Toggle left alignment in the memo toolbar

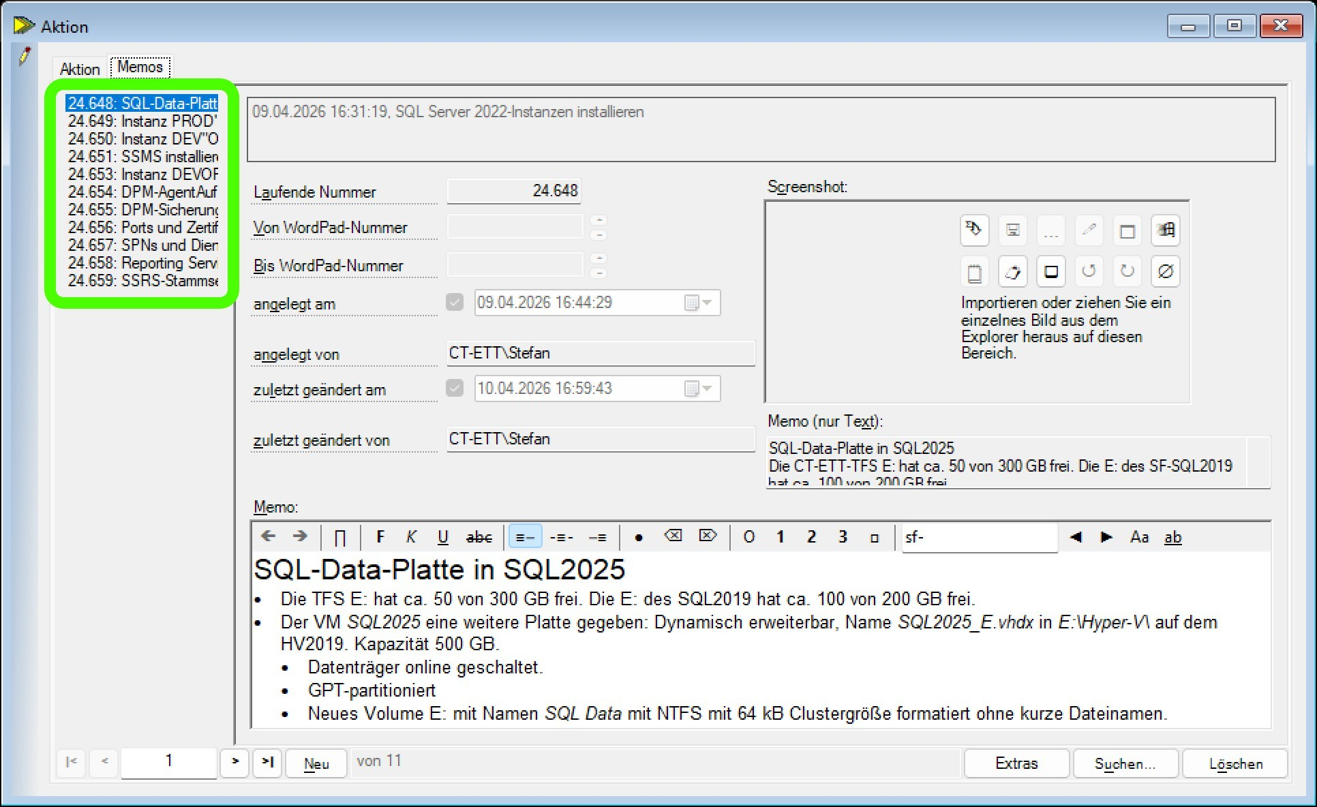(x=525, y=537)
